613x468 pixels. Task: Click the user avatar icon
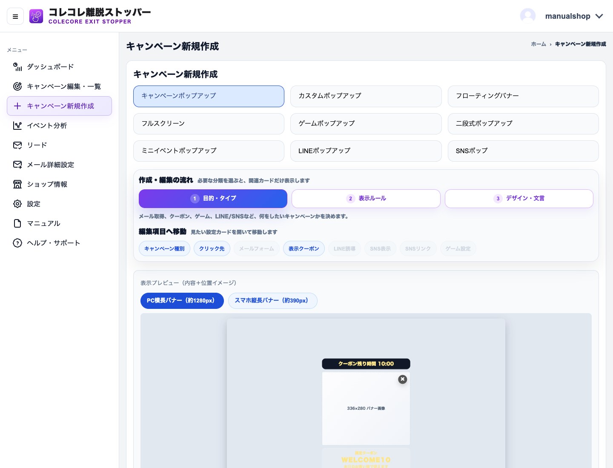(528, 16)
